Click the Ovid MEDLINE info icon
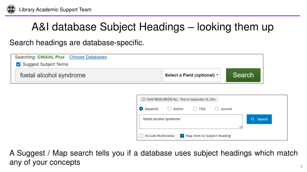Viewport: 307px width, 172px height. point(144,99)
